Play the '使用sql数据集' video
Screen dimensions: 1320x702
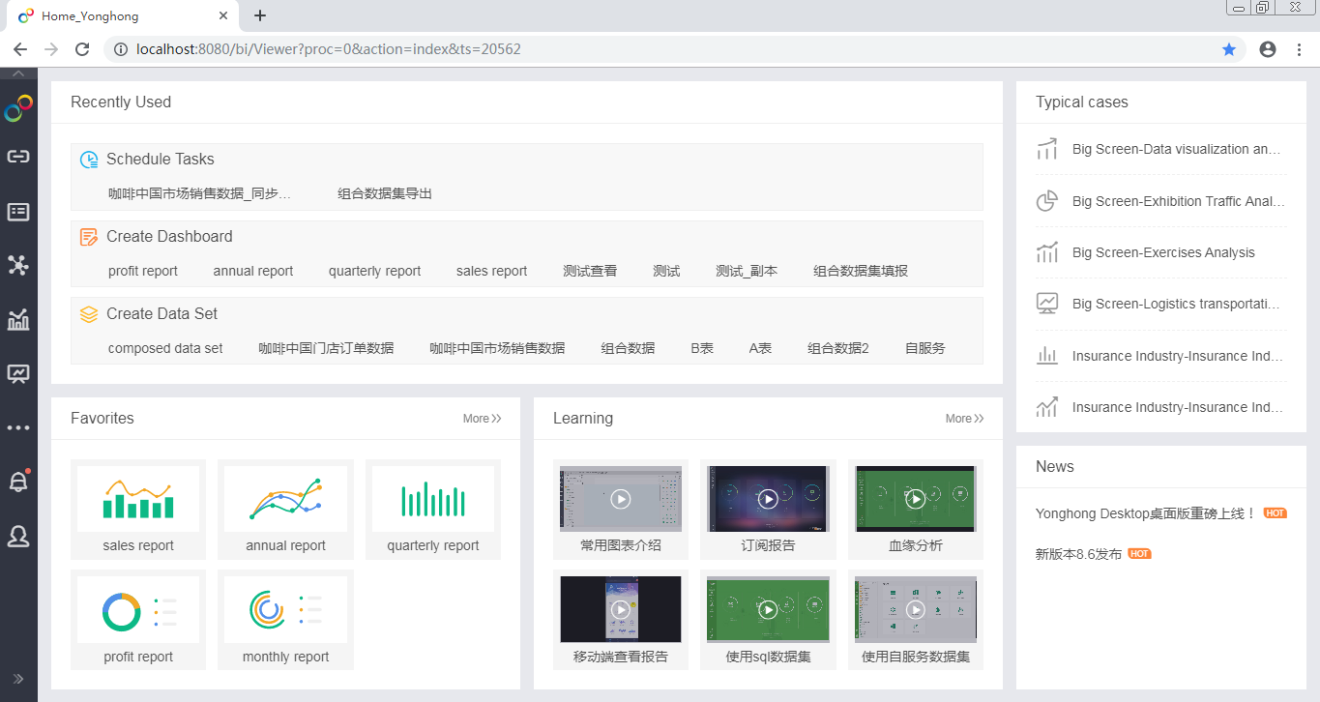click(x=768, y=609)
